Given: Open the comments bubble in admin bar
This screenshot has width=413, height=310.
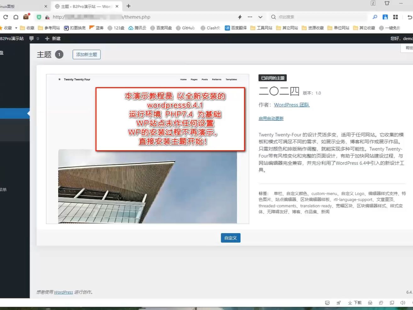Looking at the screenshot, I should (x=34, y=38).
